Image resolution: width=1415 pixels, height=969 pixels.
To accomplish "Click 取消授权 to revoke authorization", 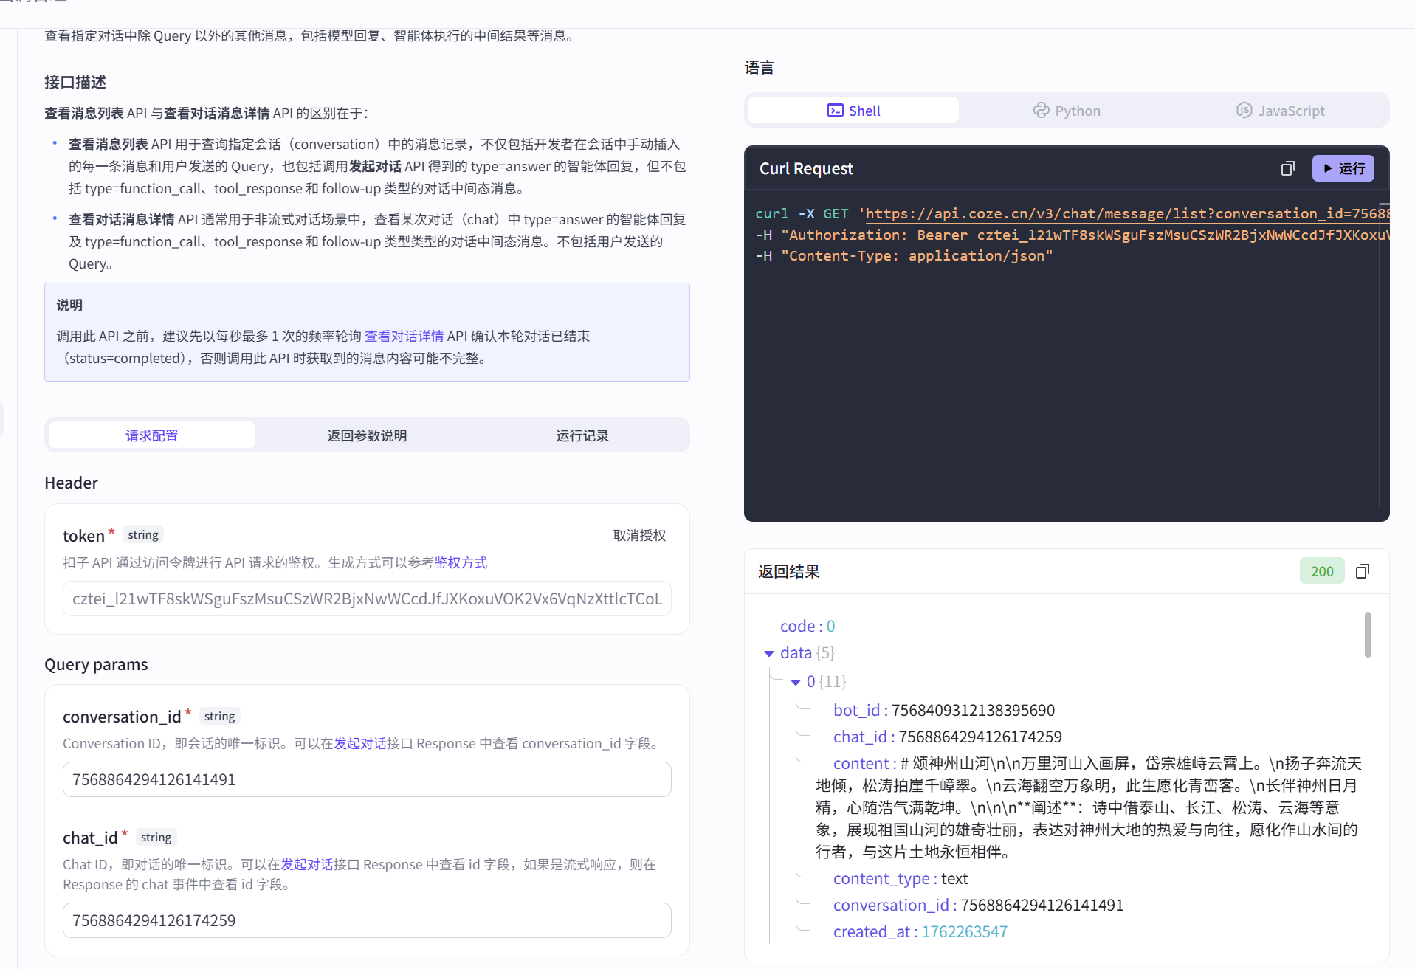I will click(639, 535).
